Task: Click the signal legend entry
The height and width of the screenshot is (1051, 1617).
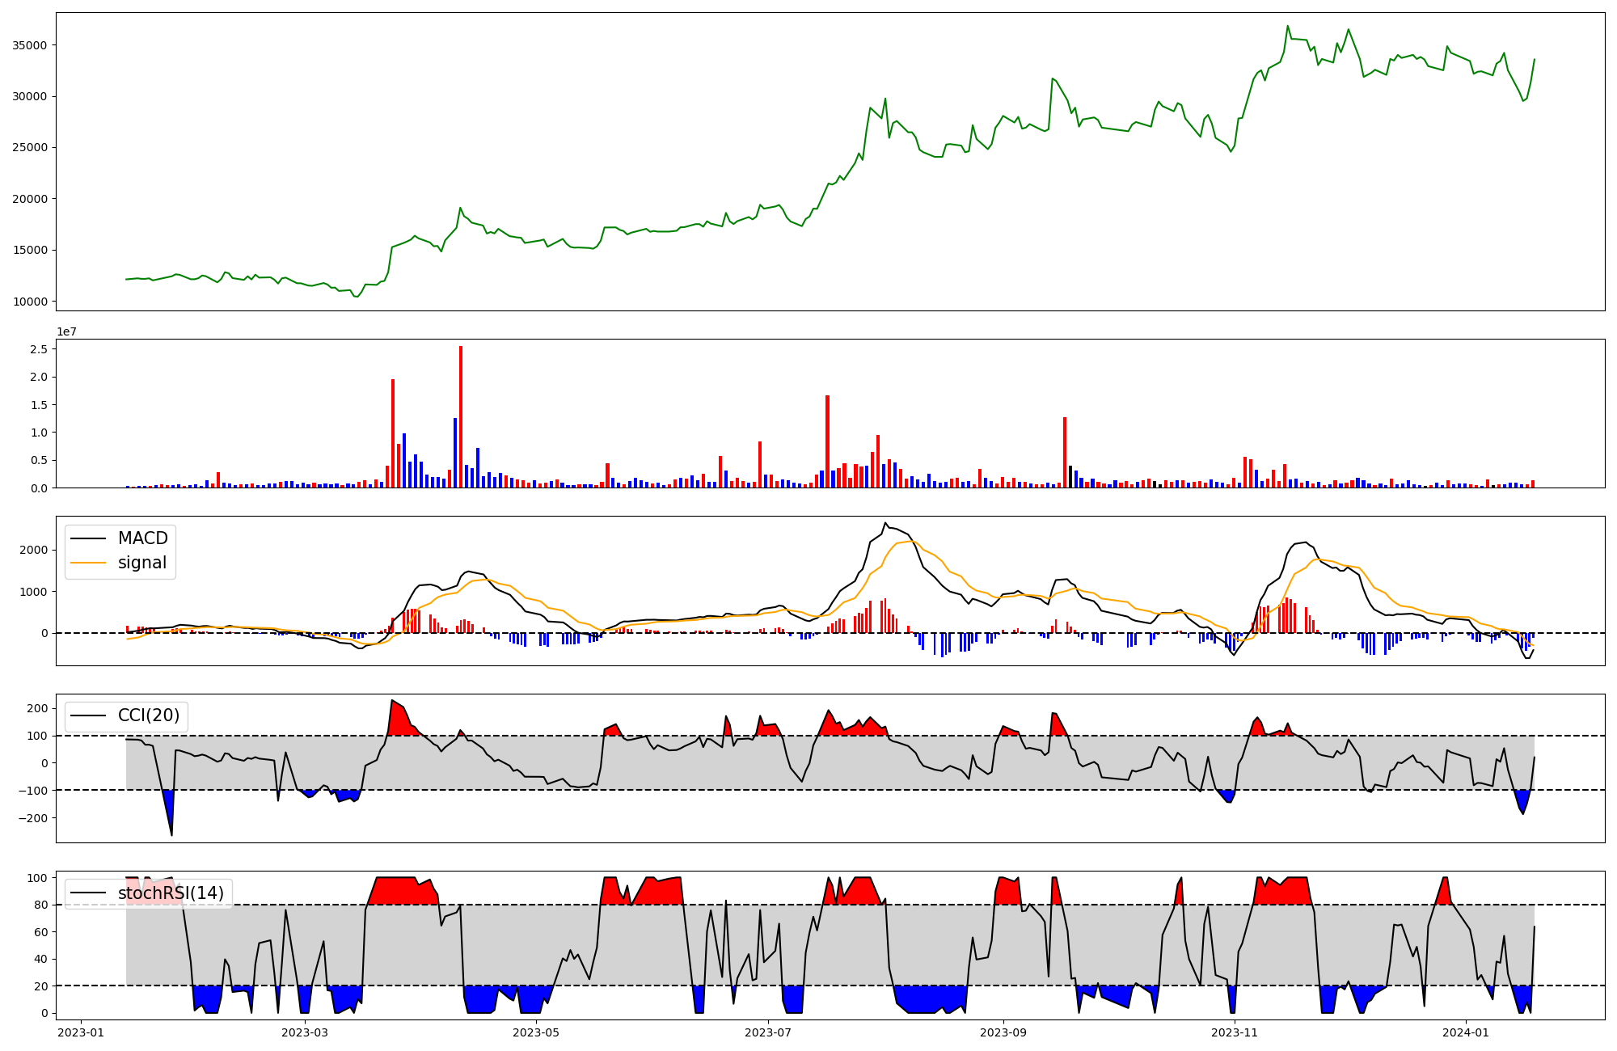Action: pos(120,563)
